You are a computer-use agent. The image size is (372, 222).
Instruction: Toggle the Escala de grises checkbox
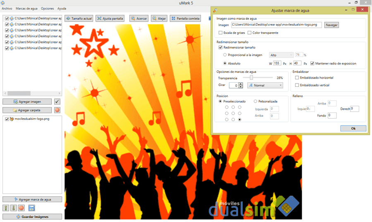pos(221,33)
